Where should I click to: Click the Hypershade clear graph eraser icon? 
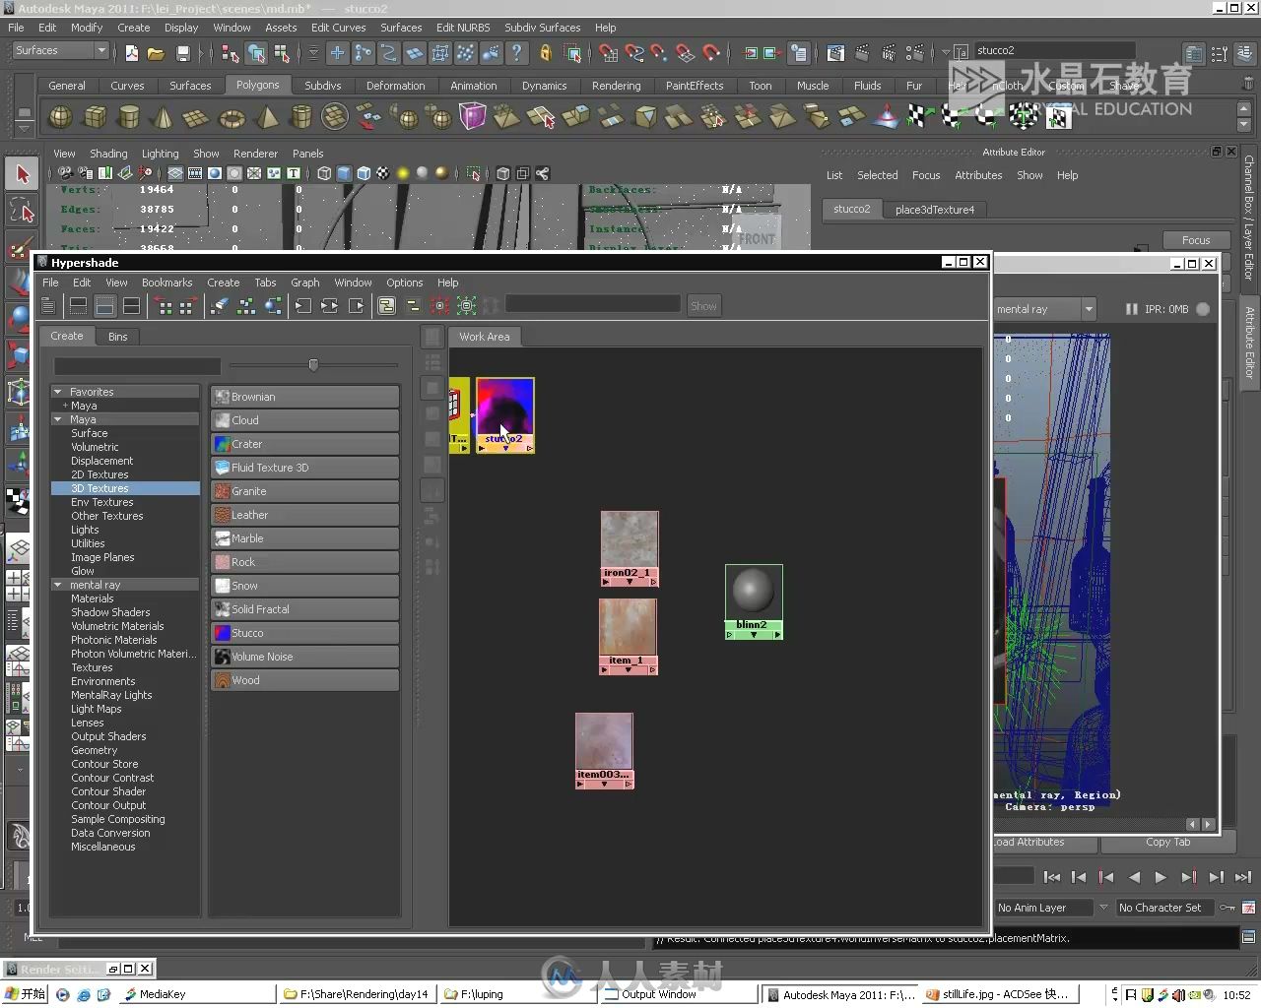220,306
